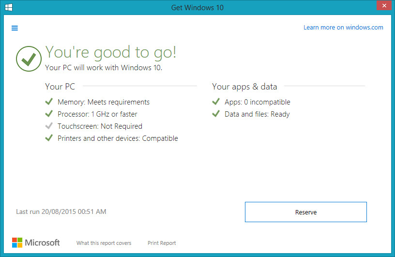
Task: Click the Printers and devices checkmark
Action: coord(49,138)
